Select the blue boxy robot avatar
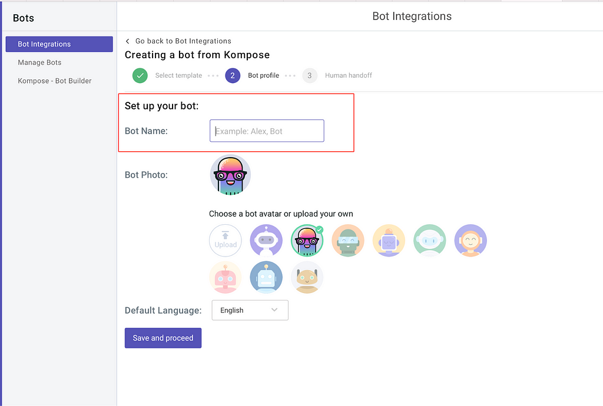The image size is (603, 406). [266, 277]
